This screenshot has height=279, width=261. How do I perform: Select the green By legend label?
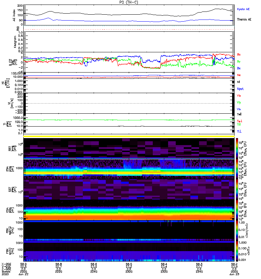[239, 62]
